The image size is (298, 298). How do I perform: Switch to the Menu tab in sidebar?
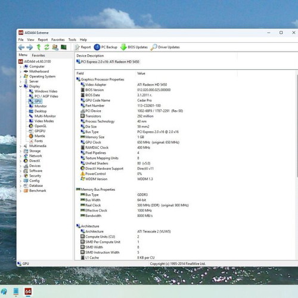pyautogui.click(x=23, y=55)
